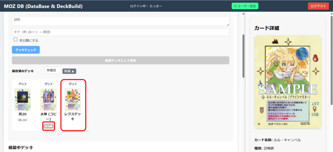Screen dimensions: 333x152
Task: Open ユーザー設定 user settings
Action: click(244, 6)
